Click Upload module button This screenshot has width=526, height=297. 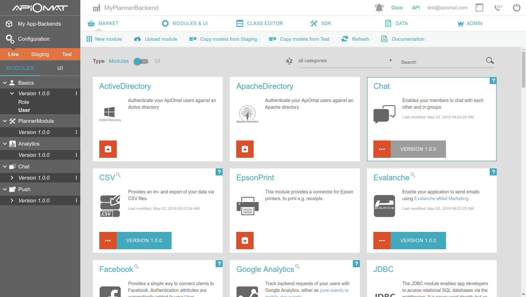156,39
